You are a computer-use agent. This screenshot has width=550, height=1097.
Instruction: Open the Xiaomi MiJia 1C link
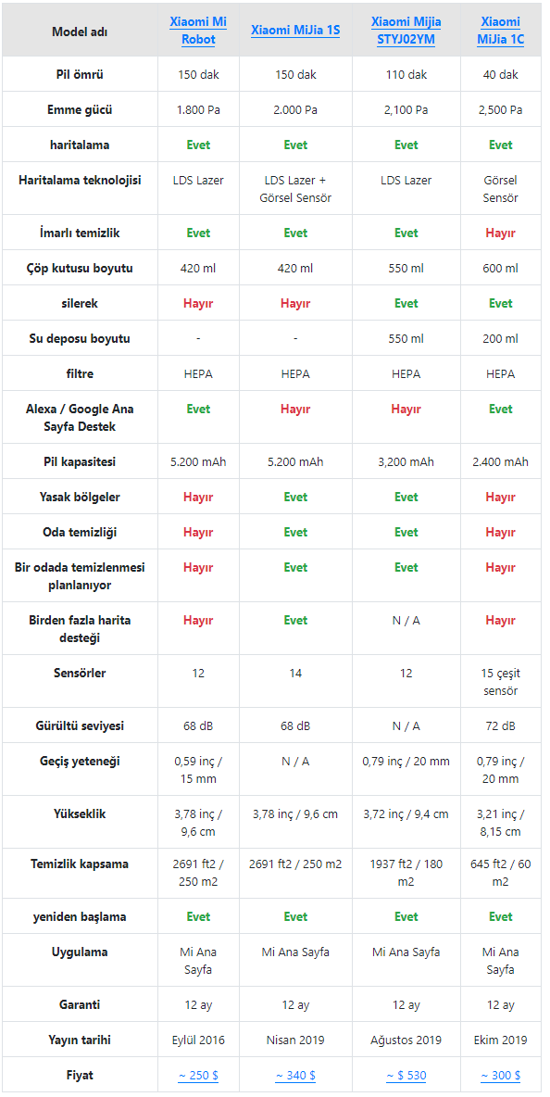[500, 31]
